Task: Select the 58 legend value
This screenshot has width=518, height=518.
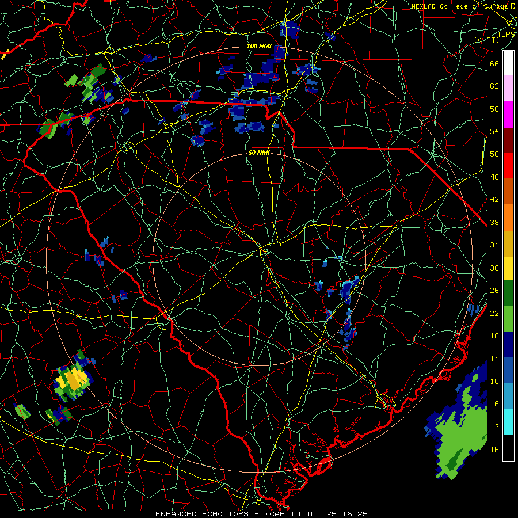Action: [x=494, y=109]
